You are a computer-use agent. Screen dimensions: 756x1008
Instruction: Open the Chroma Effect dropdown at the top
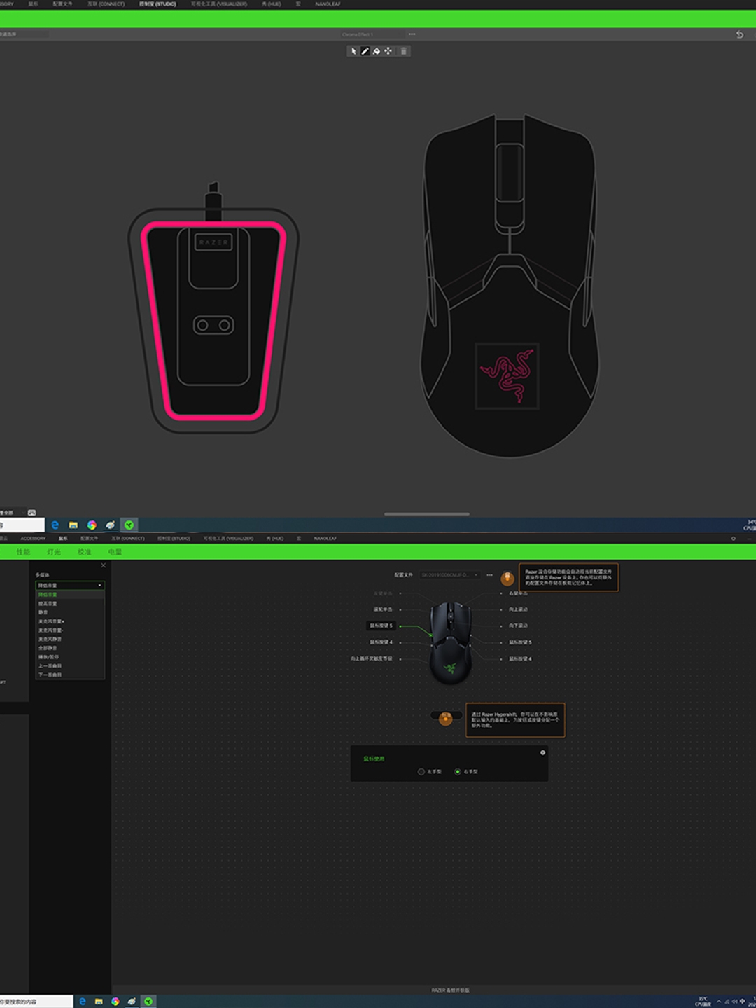371,34
